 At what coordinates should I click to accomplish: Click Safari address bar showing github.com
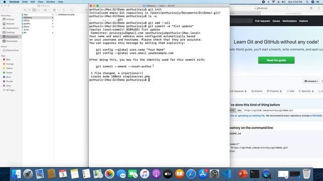(261, 8)
